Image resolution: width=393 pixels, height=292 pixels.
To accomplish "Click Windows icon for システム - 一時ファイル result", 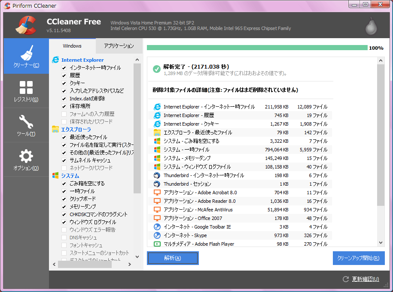I will coord(157,150).
